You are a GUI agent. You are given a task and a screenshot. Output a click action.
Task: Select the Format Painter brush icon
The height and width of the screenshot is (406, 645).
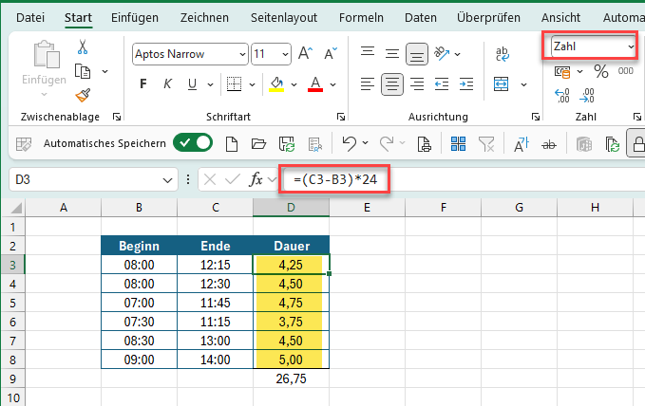(x=83, y=94)
